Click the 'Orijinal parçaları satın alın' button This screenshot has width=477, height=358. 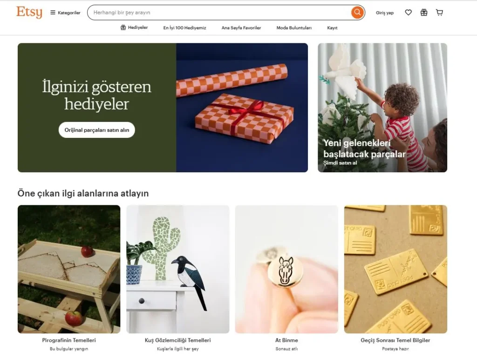97,130
